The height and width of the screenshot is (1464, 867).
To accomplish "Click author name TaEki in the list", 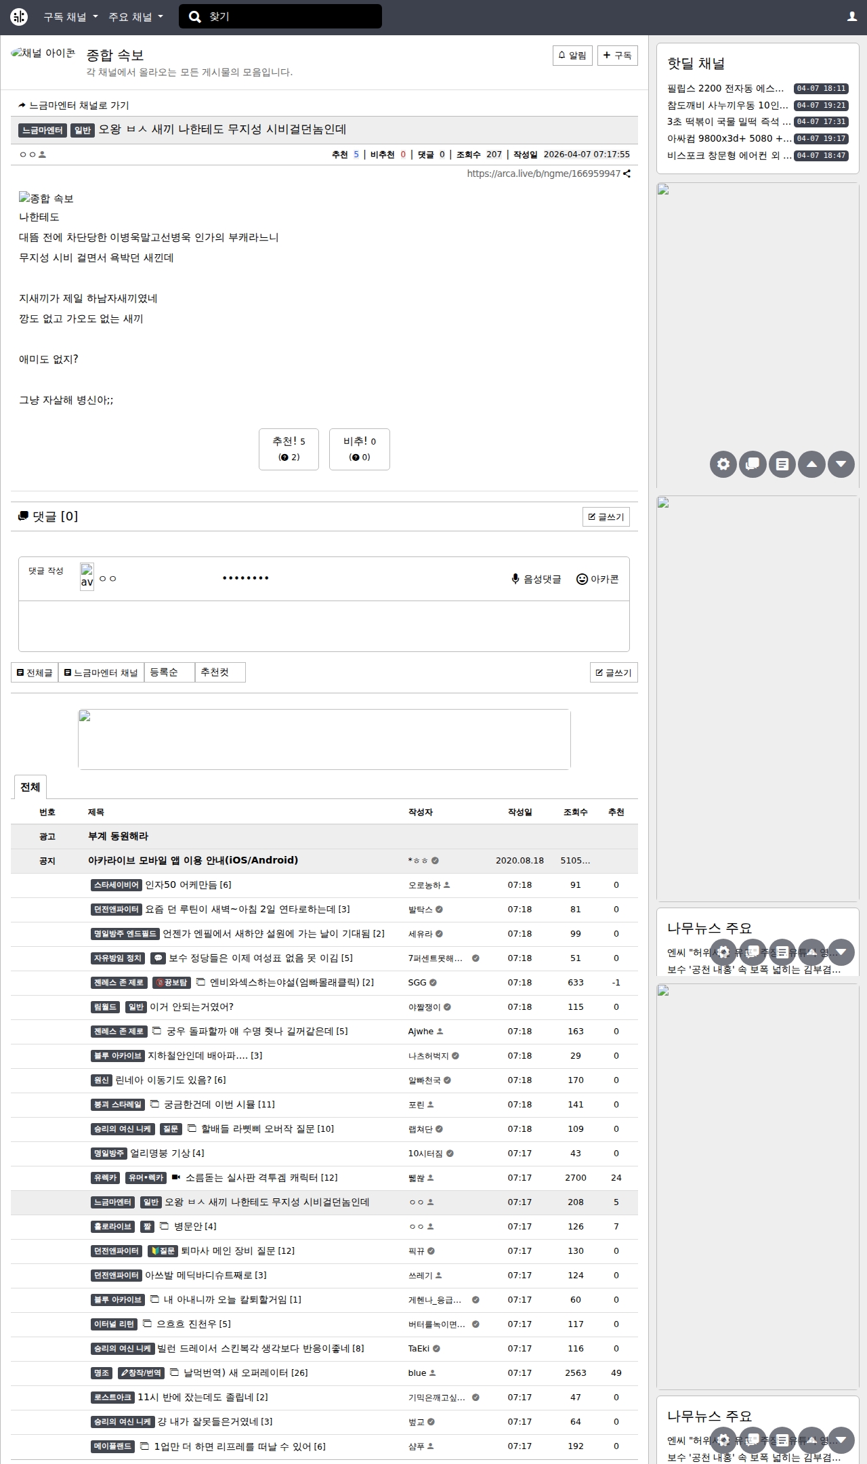I will click(x=419, y=1348).
